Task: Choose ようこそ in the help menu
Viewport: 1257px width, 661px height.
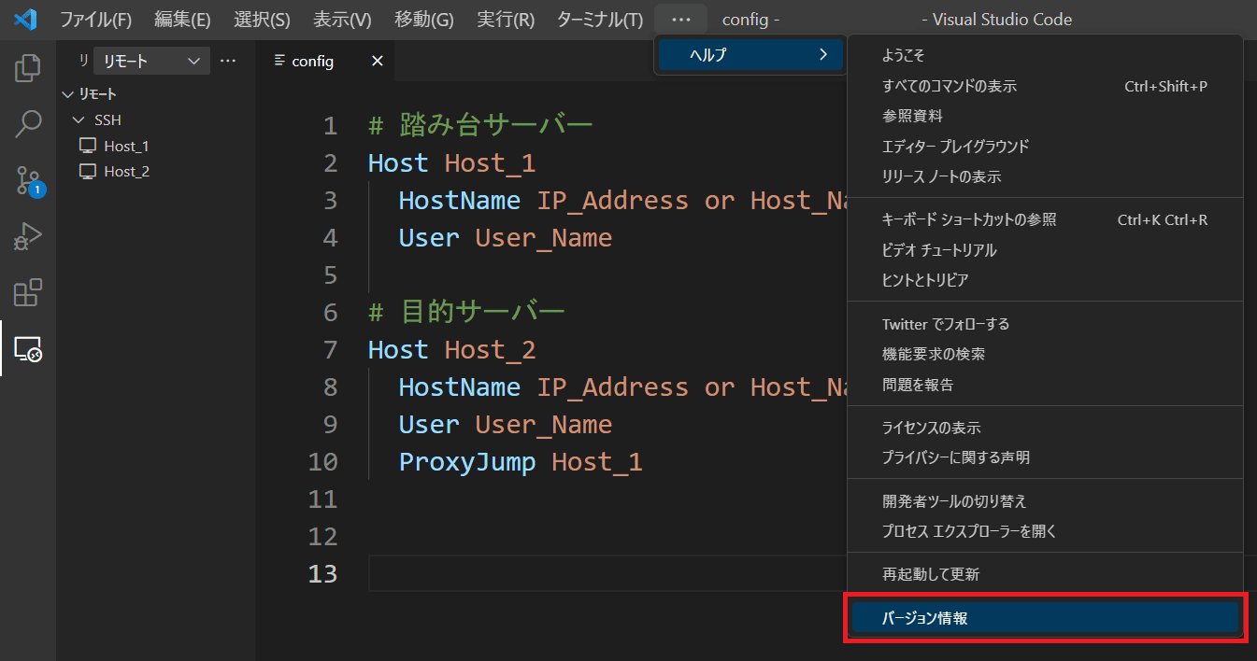Action: click(x=1045, y=56)
